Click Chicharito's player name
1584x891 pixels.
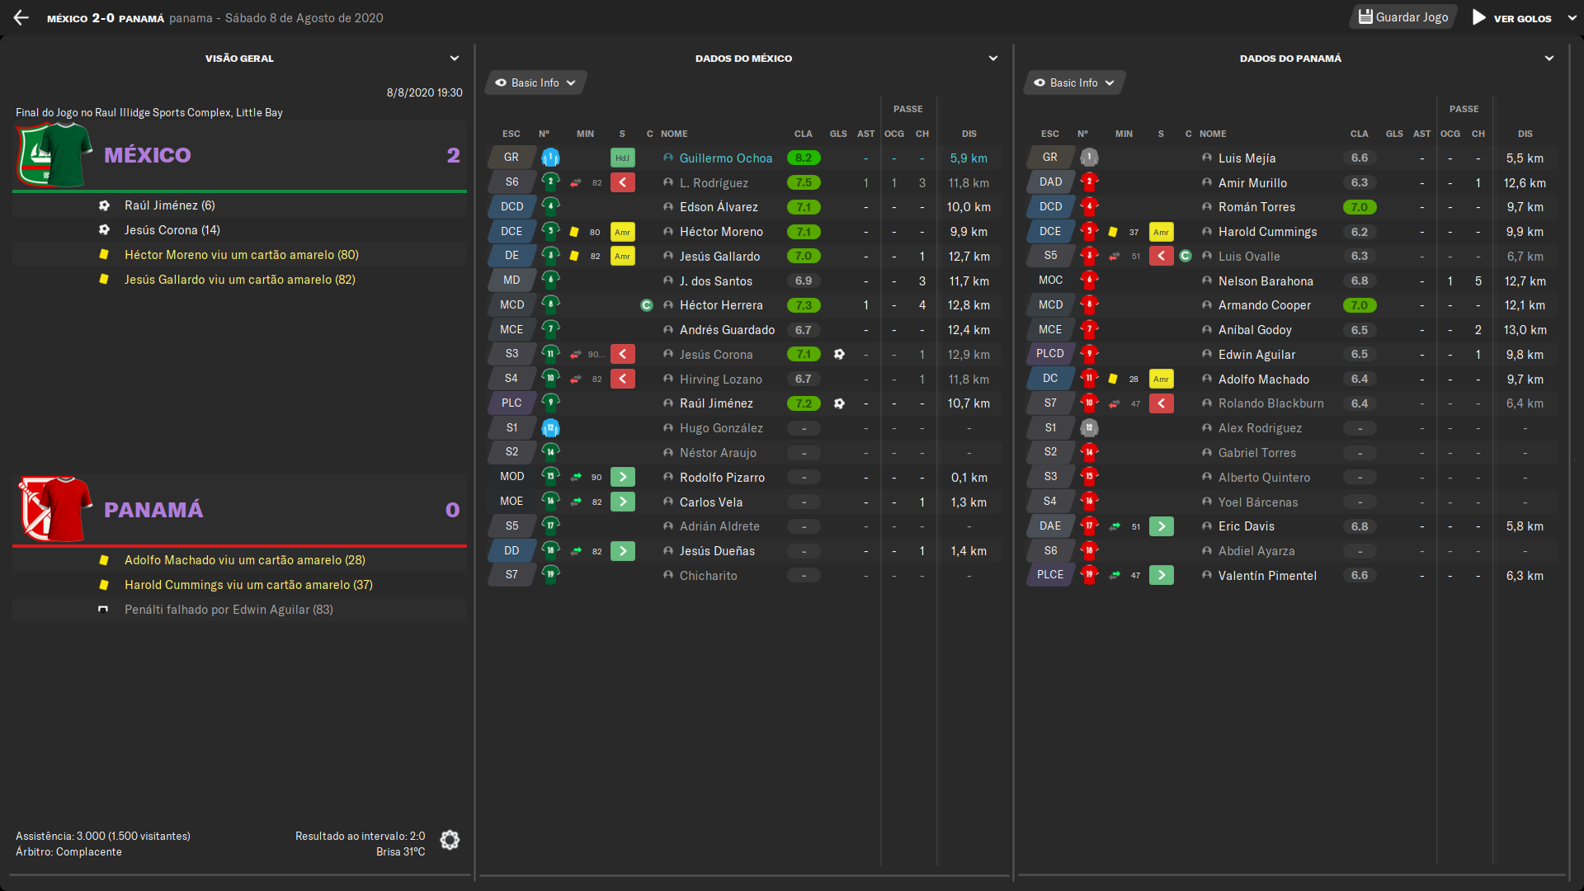[x=709, y=576]
